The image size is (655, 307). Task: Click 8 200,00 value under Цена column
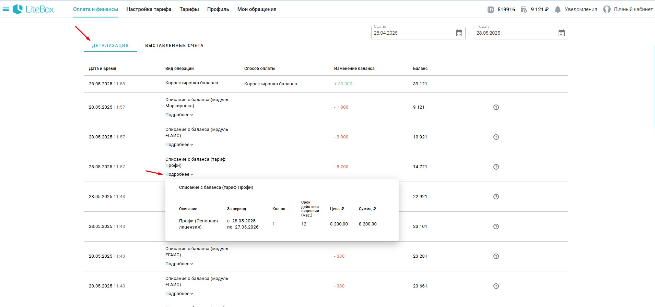click(x=339, y=224)
